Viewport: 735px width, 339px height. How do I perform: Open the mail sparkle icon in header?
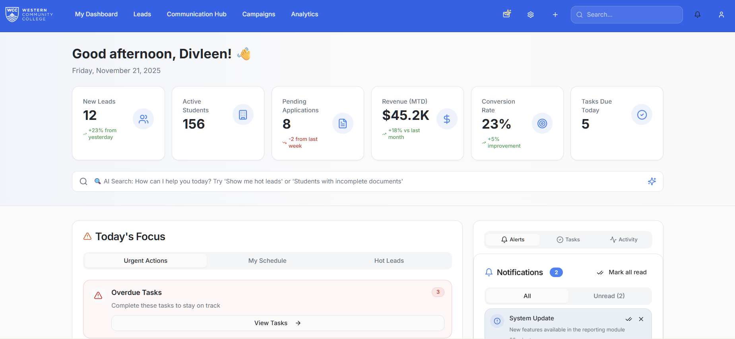pyautogui.click(x=507, y=14)
